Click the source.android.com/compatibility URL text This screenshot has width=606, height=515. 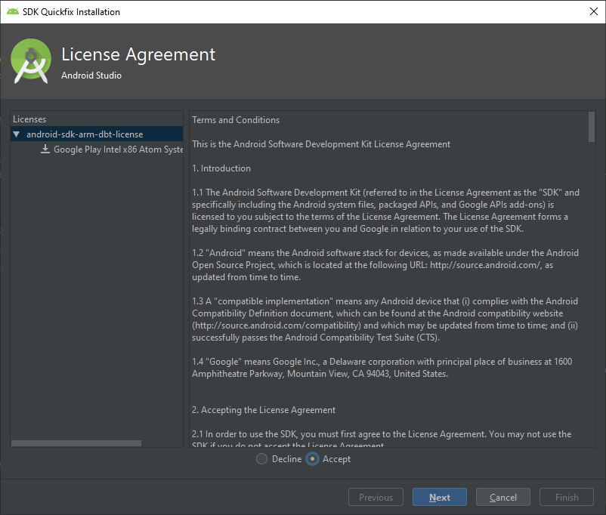[277, 325]
